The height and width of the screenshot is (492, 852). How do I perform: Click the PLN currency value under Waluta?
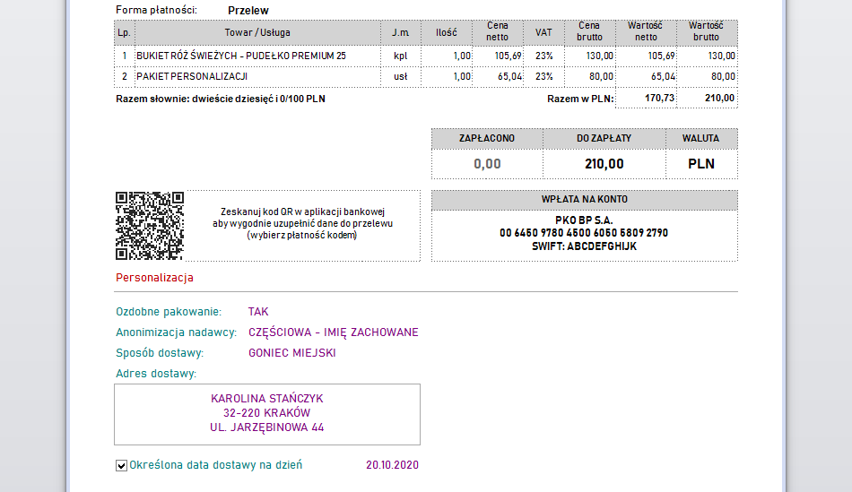(701, 164)
